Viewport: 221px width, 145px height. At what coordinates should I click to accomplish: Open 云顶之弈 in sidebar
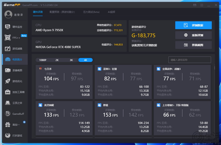click(x=15, y=103)
